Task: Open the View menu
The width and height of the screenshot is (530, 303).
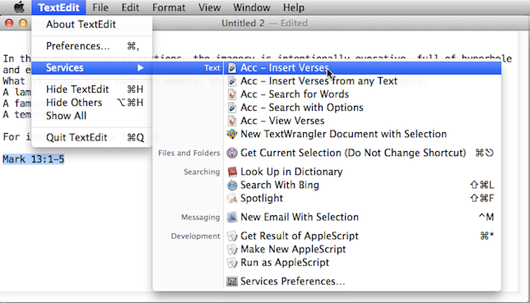Action: 210,7
